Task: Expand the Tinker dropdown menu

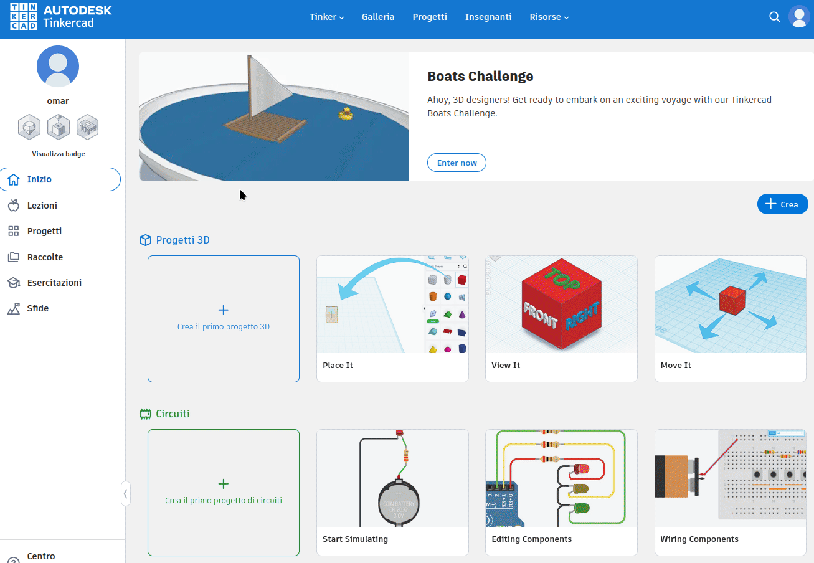Action: pyautogui.click(x=327, y=17)
